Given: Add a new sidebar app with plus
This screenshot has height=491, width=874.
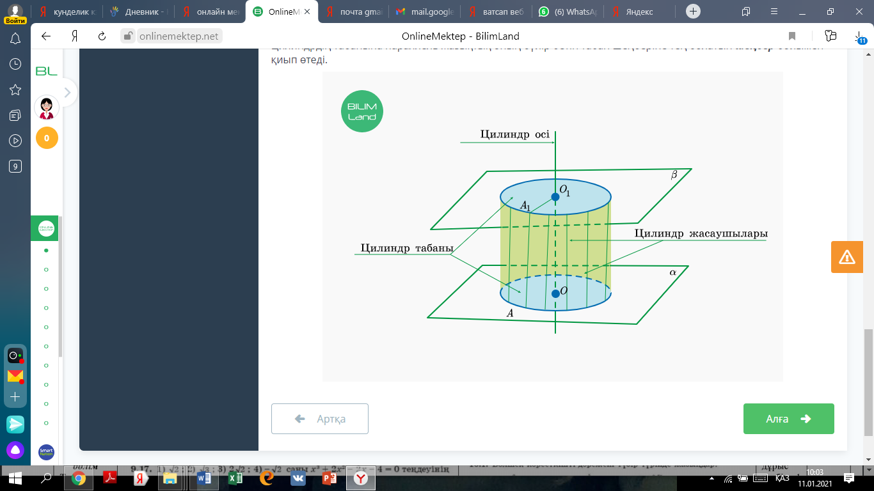Looking at the screenshot, I should click(x=15, y=396).
